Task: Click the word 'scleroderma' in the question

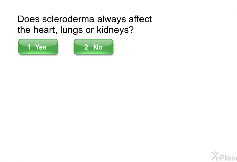Action: coord(68,19)
